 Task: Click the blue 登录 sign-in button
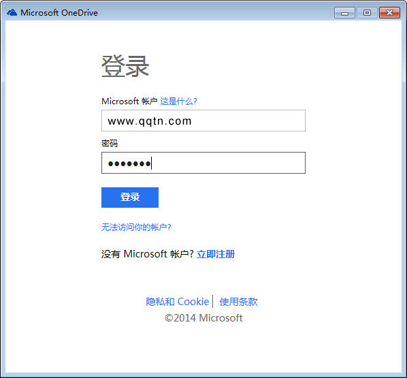(x=130, y=198)
